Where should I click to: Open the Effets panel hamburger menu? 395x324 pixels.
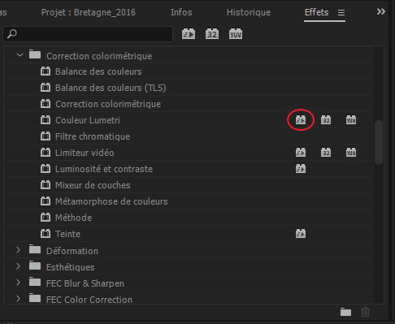tap(341, 12)
